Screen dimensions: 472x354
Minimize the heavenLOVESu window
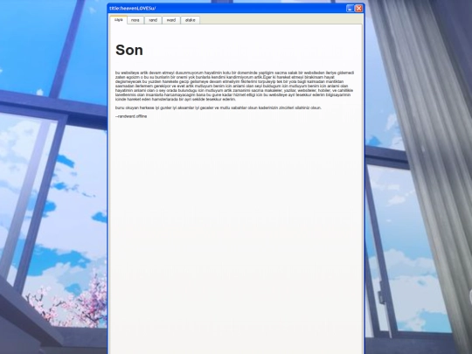tap(350, 9)
